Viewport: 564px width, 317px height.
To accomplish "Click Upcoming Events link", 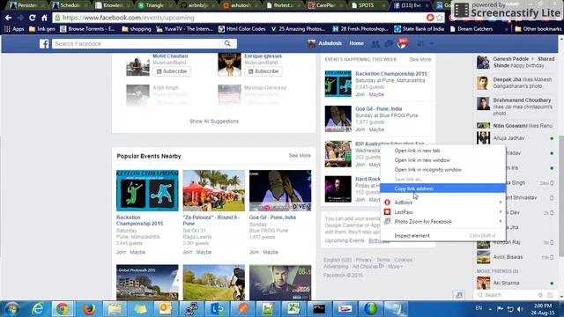I will coord(345,240).
